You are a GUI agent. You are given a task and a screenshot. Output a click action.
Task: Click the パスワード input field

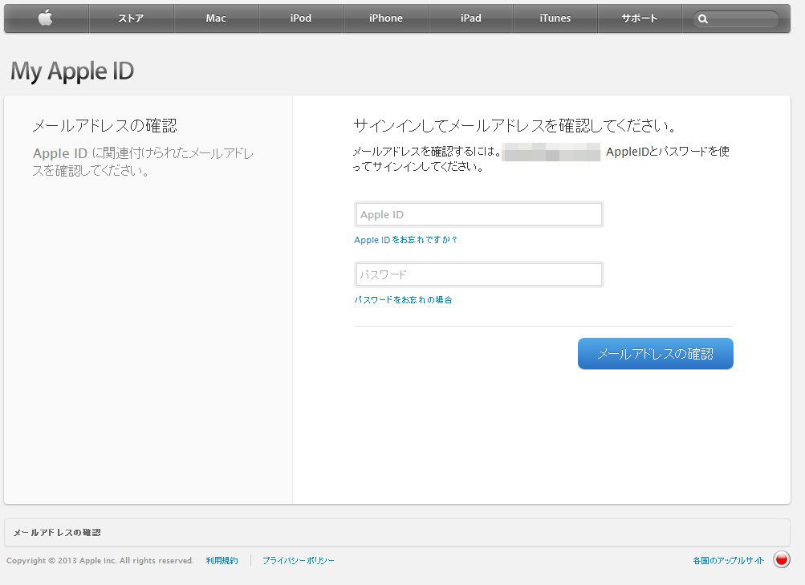point(478,274)
